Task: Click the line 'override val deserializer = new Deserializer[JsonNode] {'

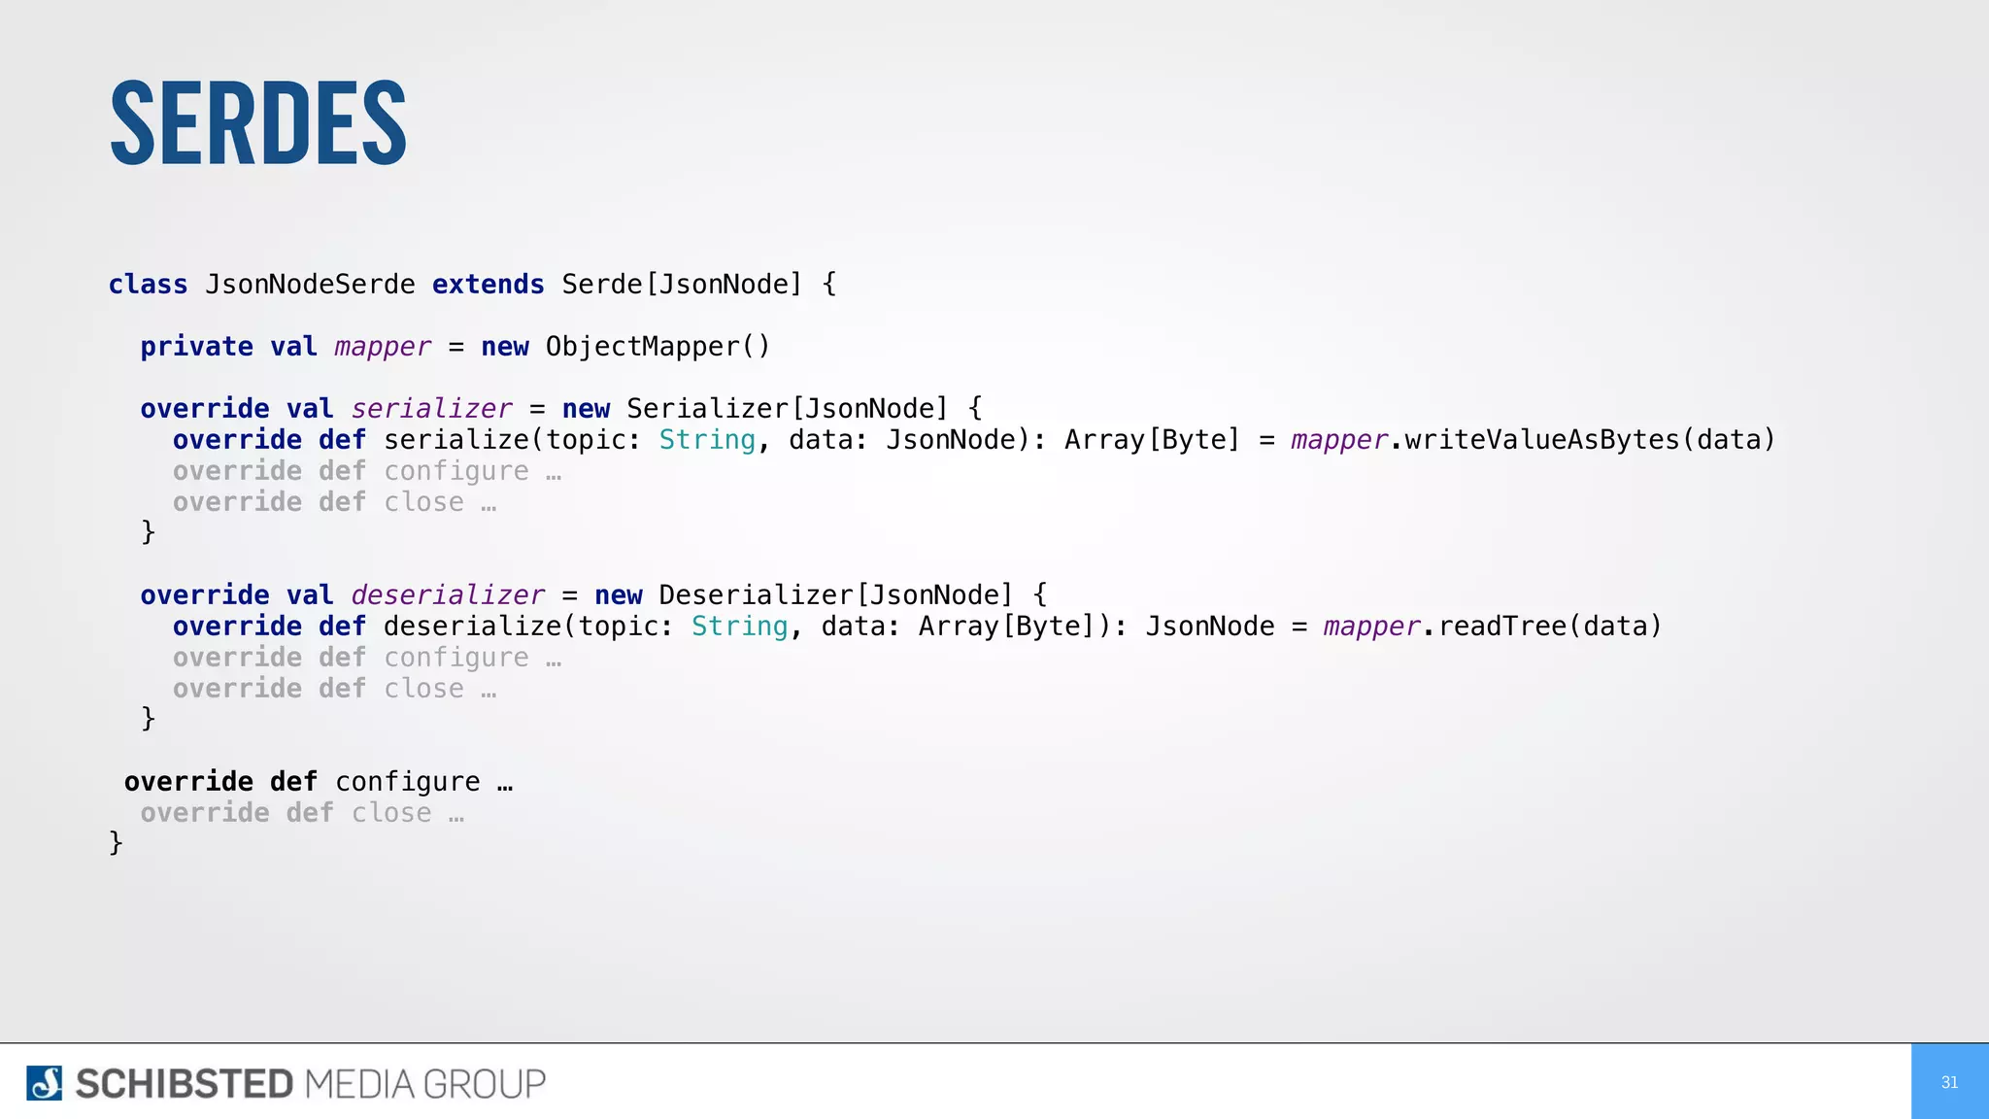Action: click(x=593, y=595)
